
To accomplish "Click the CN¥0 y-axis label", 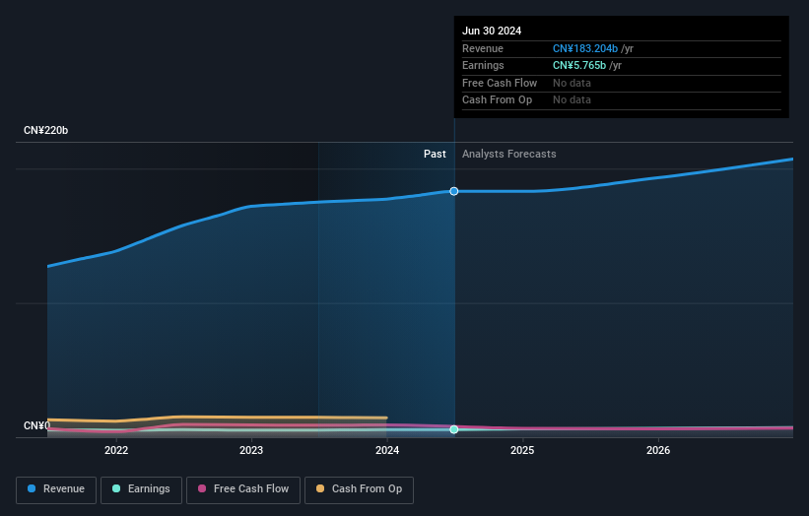I will (37, 425).
